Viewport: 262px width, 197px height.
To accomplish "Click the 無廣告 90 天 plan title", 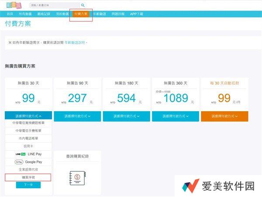I will (77, 83).
